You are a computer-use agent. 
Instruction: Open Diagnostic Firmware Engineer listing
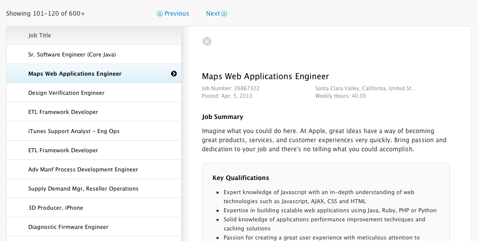click(68, 227)
